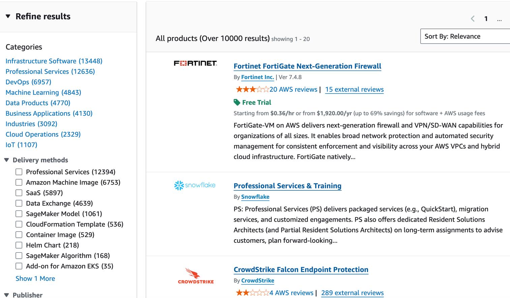This screenshot has height=298, width=510.
Task: Enable the Amazon Machine Image filter
Action: click(19, 183)
